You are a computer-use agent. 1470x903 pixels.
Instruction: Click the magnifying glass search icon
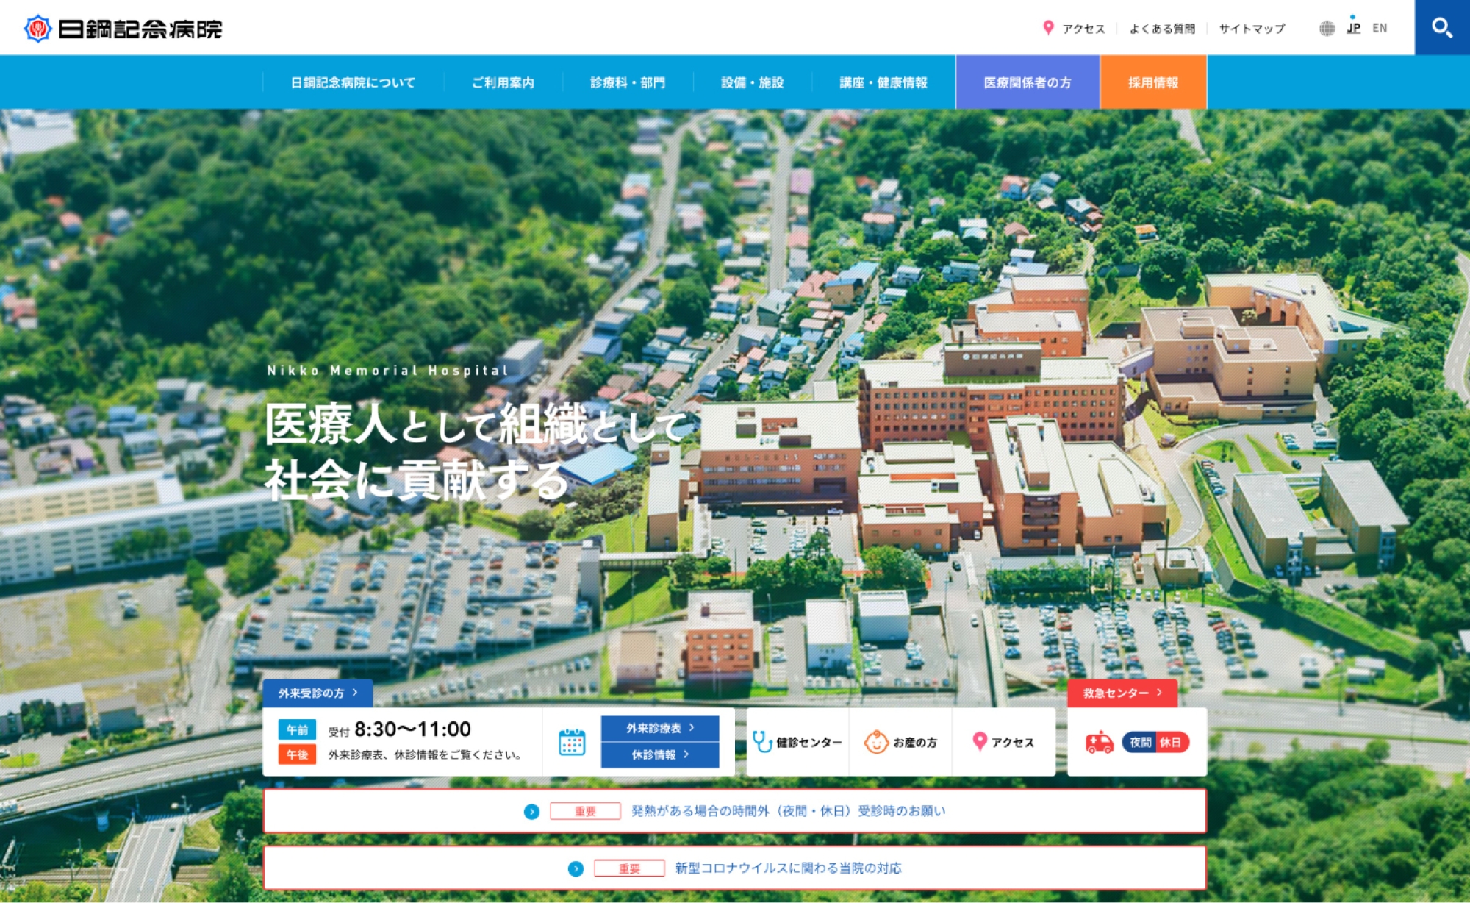click(1441, 28)
